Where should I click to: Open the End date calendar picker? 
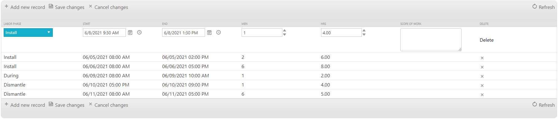coord(209,33)
